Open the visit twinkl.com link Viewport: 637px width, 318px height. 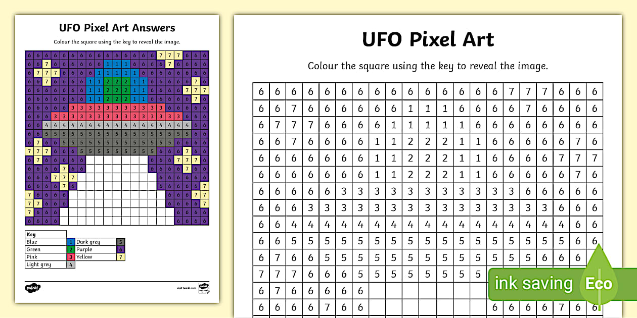click(187, 288)
